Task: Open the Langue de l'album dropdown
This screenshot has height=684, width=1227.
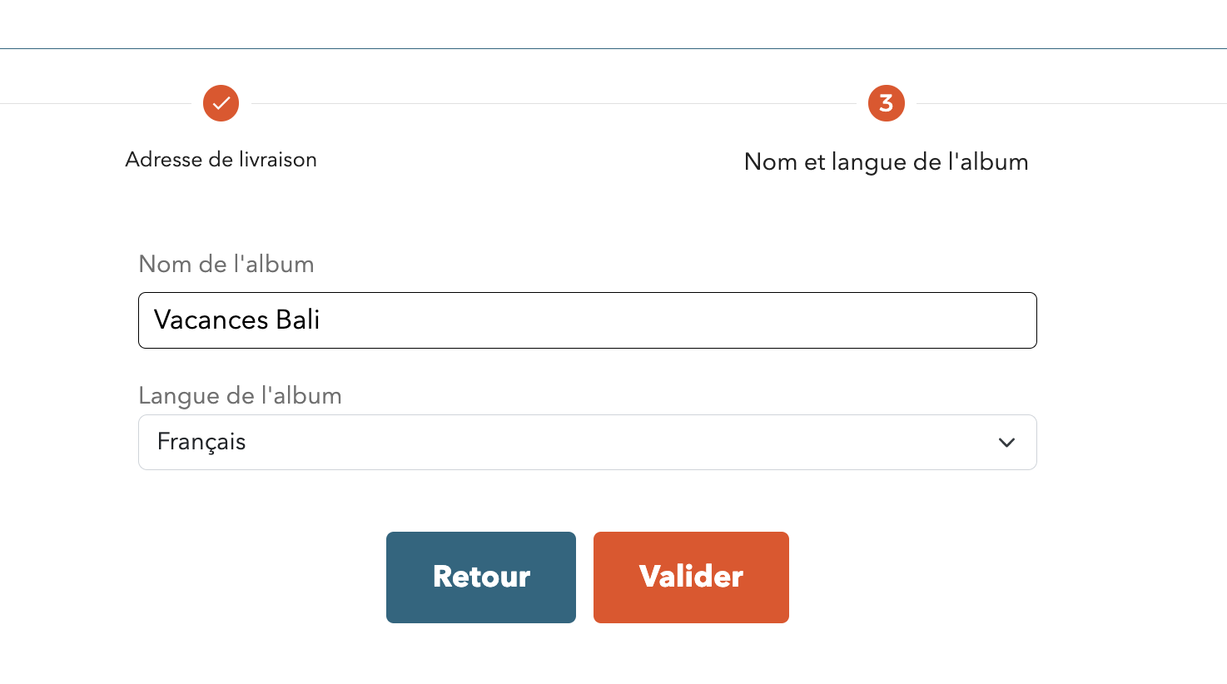Action: (587, 443)
